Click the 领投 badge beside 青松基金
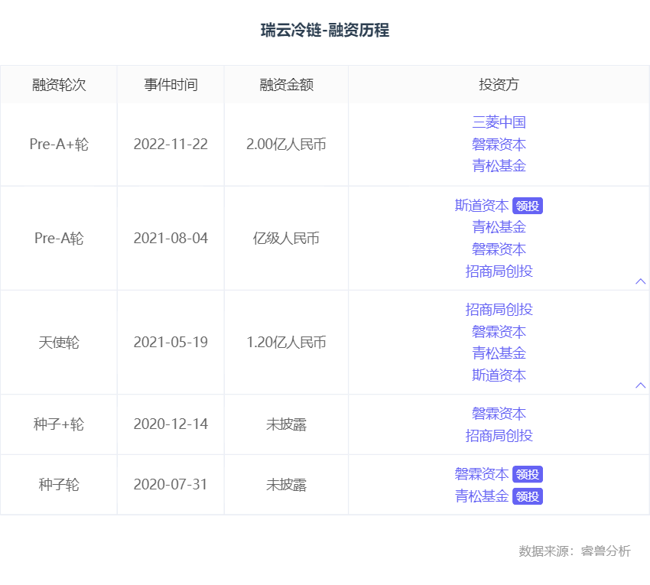 [x=527, y=496]
